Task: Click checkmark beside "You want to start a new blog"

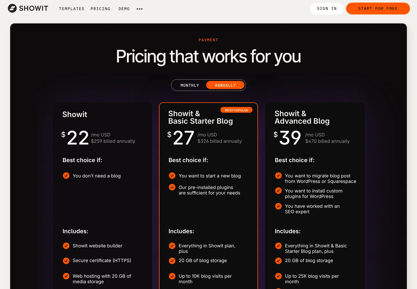Action: tap(172, 176)
